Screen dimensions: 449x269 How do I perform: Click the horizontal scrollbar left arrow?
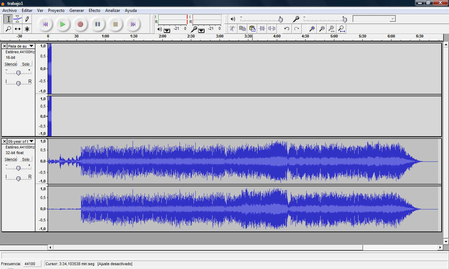pos(51,248)
